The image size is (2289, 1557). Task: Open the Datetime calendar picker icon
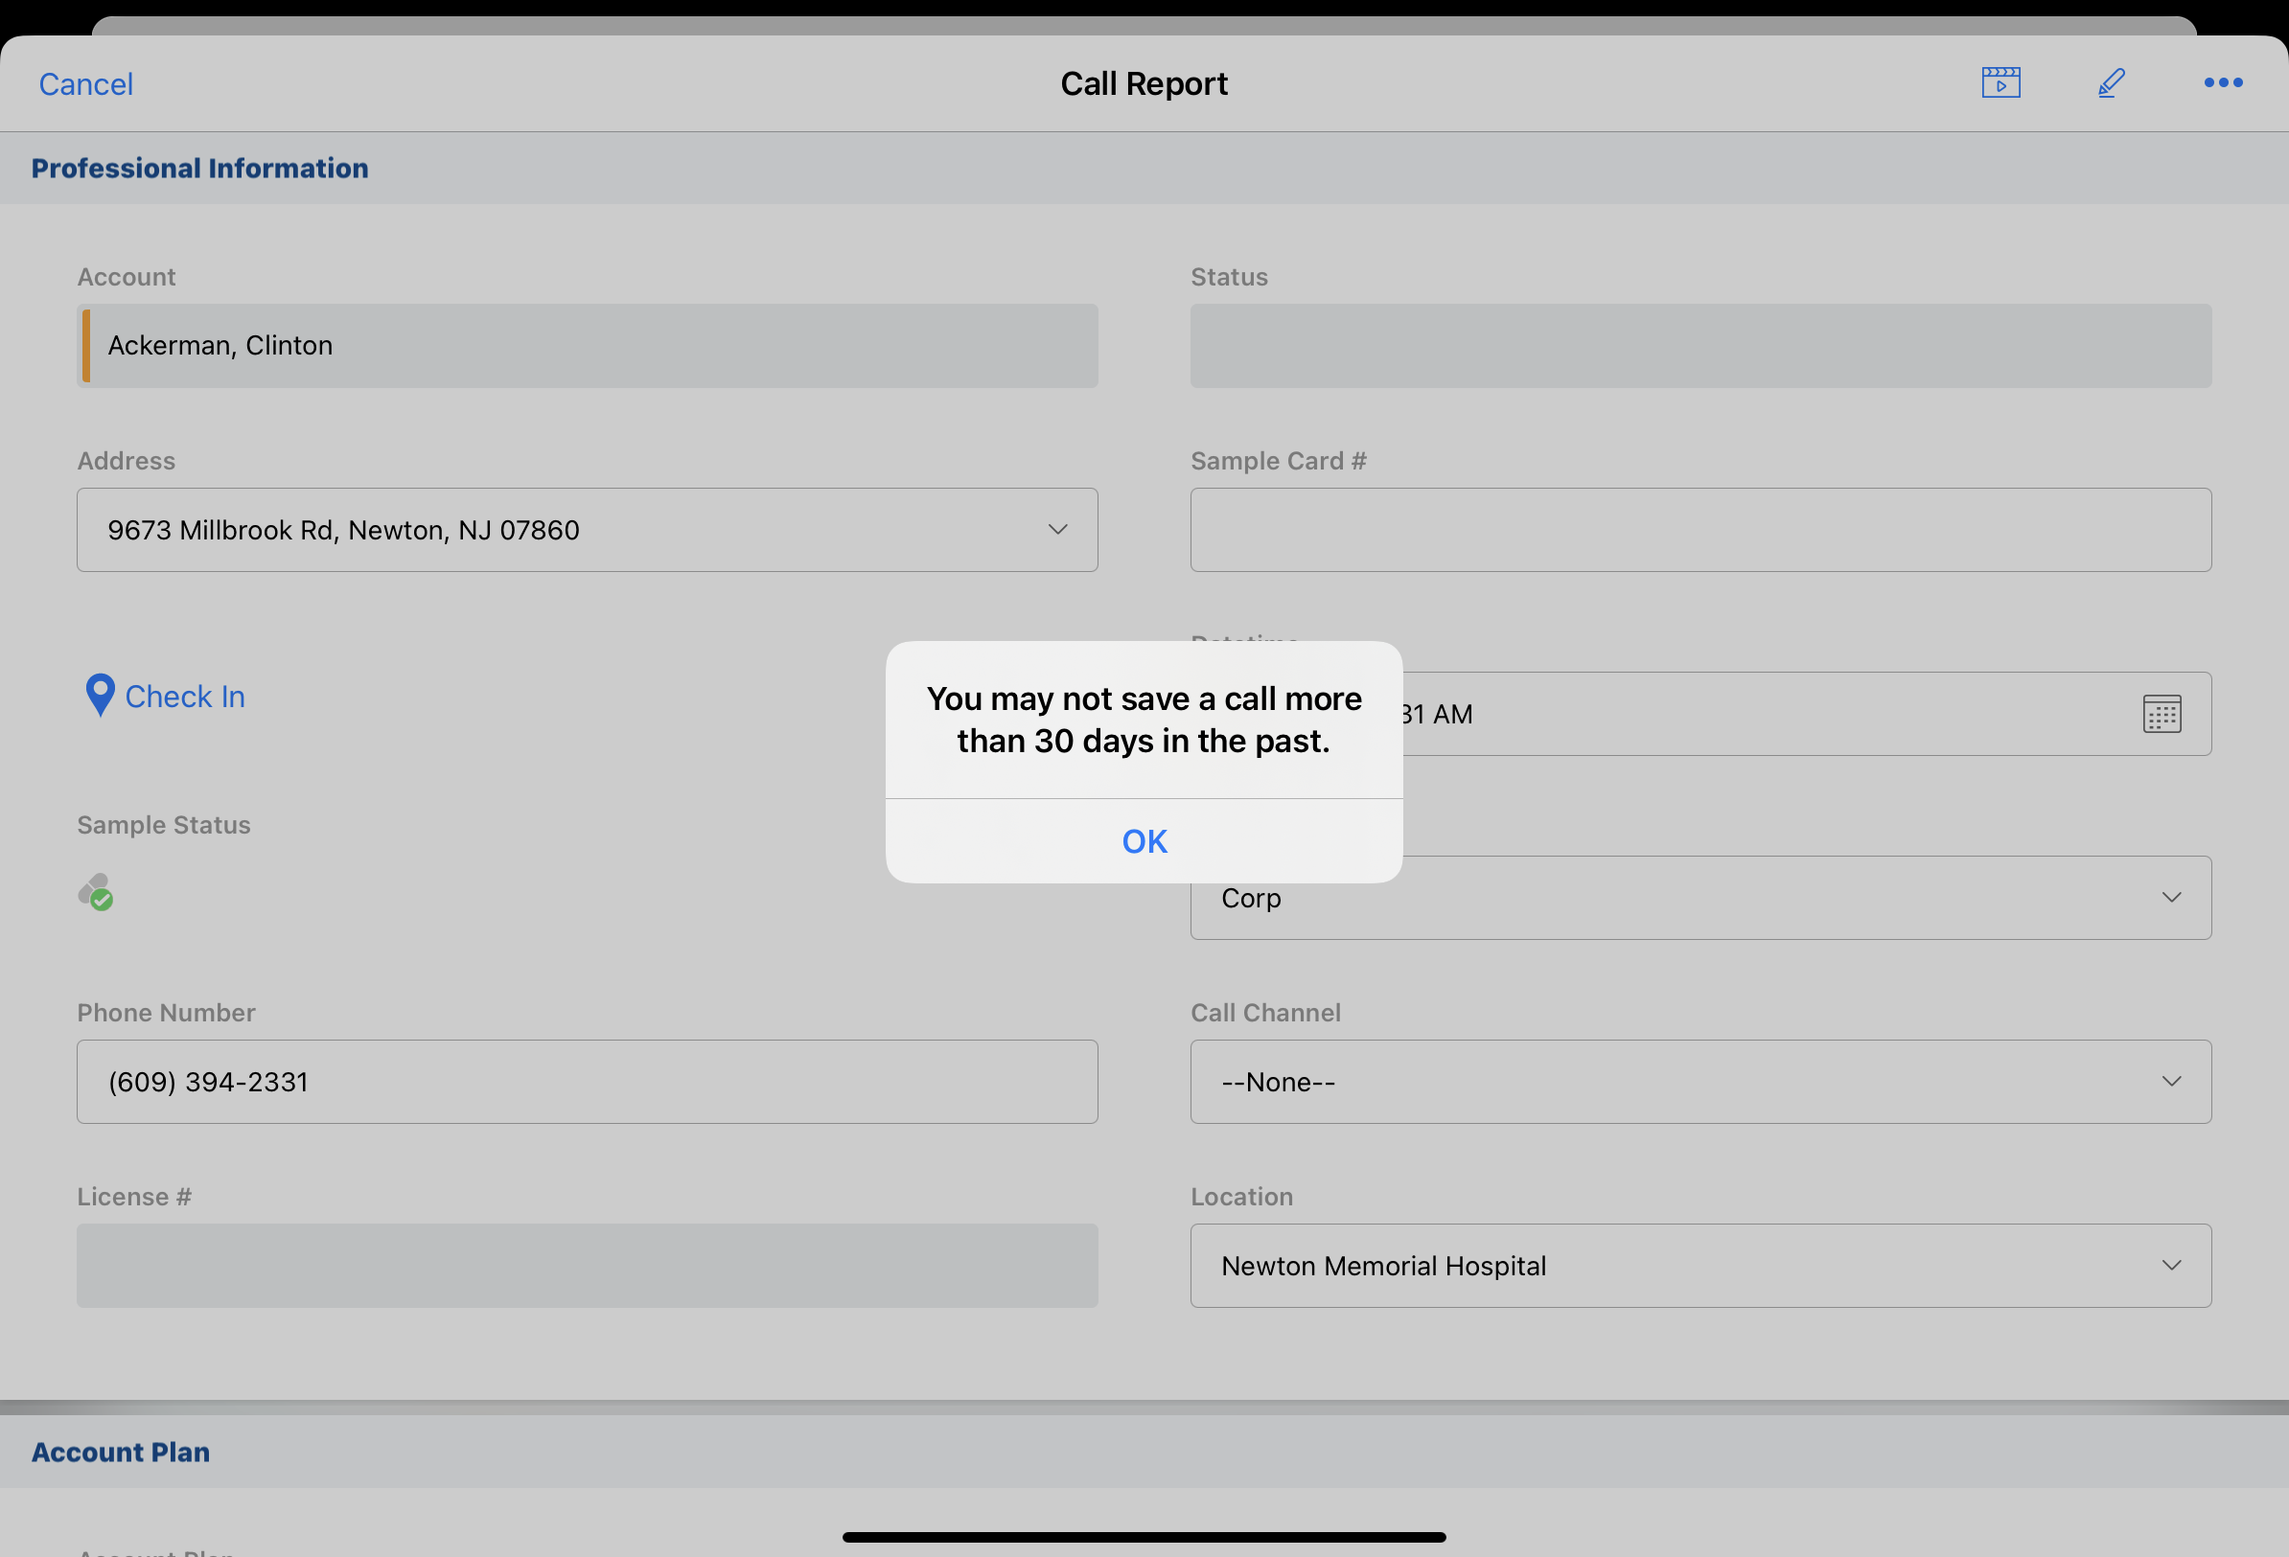pyautogui.click(x=2161, y=714)
